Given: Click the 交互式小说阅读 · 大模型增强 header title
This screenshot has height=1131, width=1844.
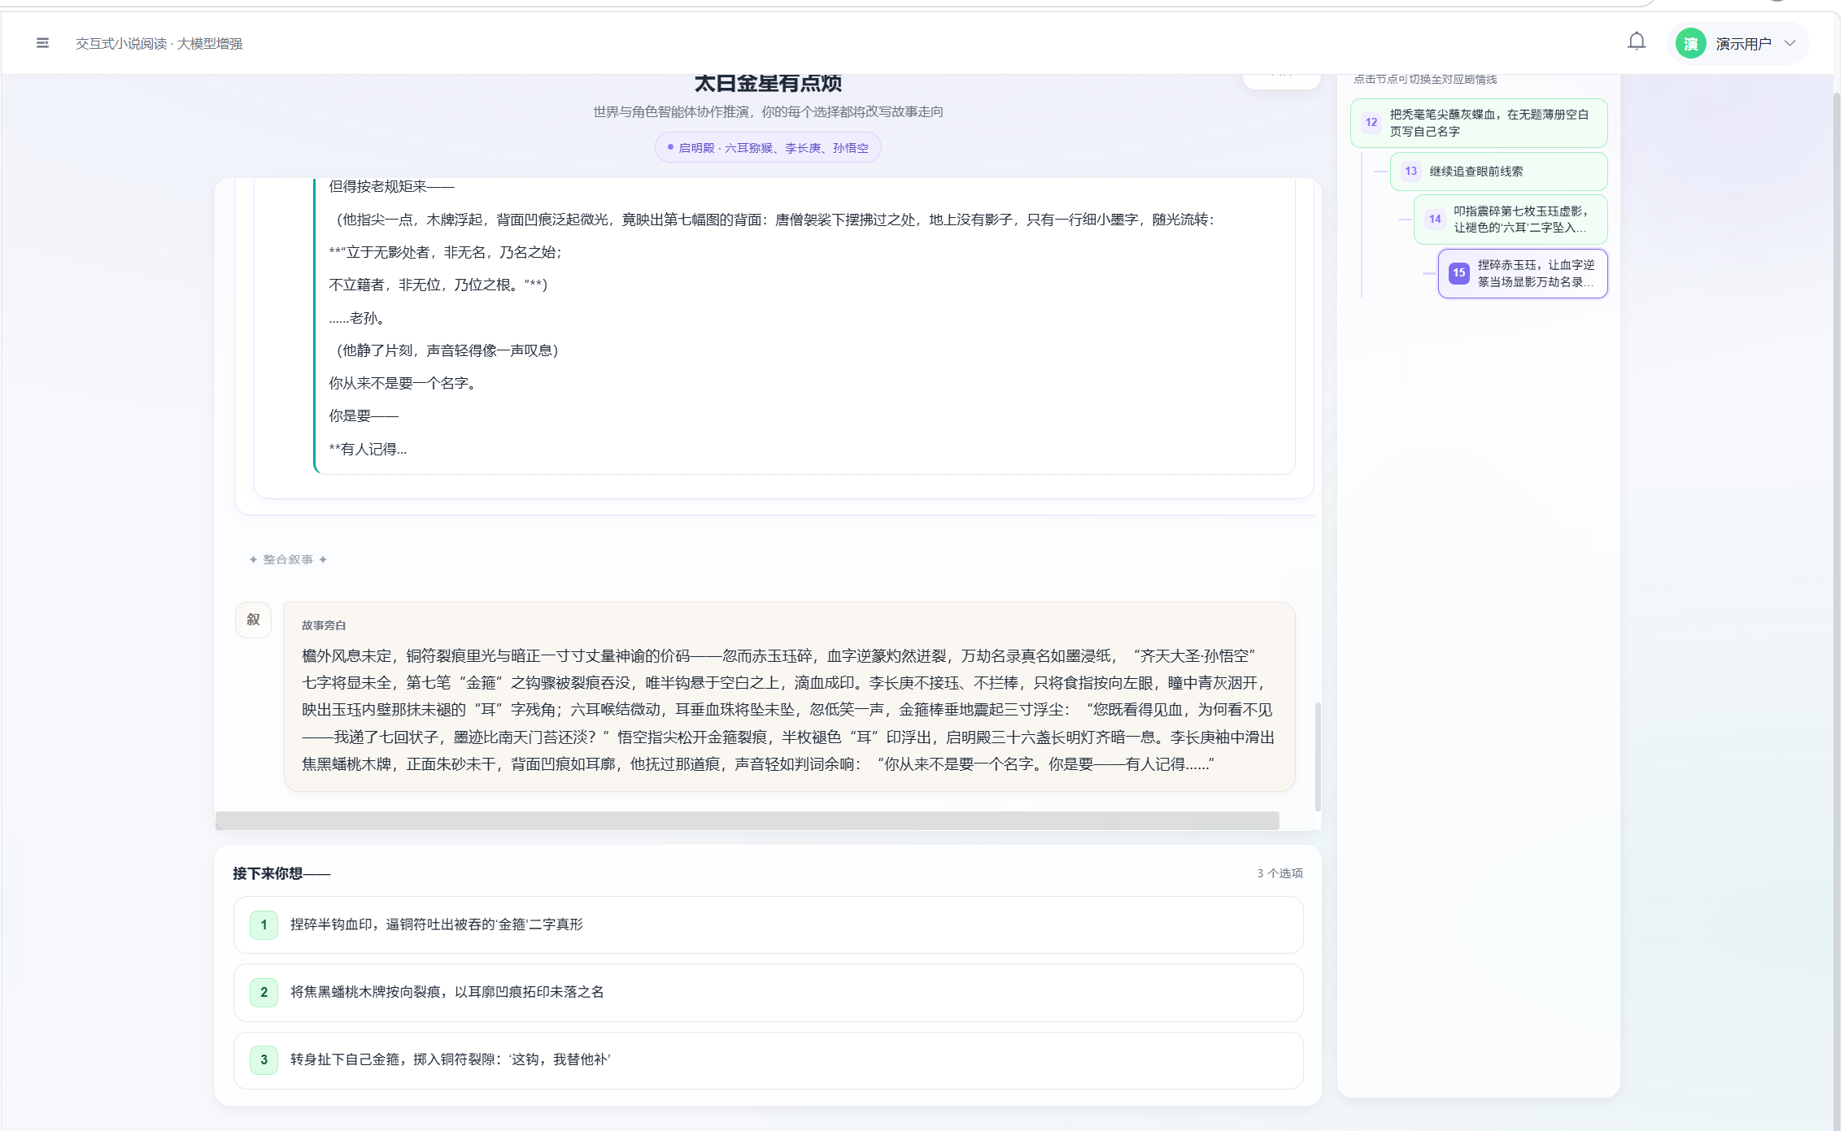Looking at the screenshot, I should (159, 44).
